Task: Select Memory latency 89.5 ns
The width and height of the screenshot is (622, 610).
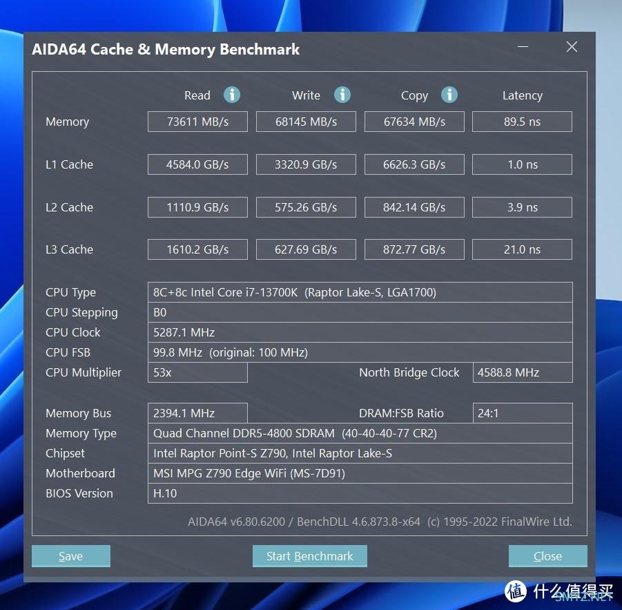Action: pos(522,122)
